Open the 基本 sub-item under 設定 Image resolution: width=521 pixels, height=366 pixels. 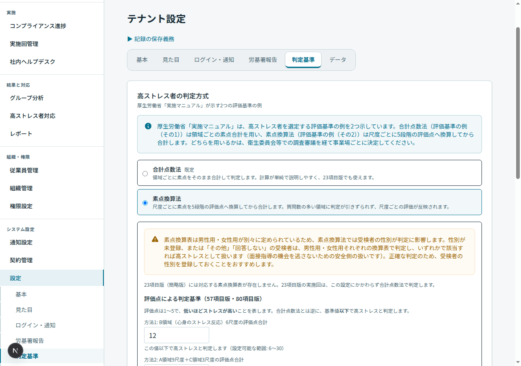(52, 294)
